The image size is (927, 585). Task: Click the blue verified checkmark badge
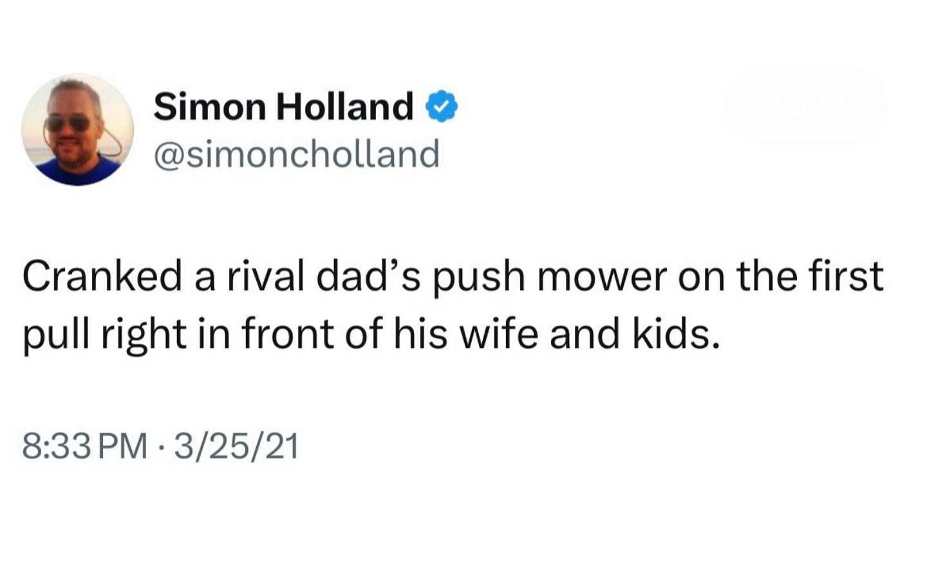(442, 107)
